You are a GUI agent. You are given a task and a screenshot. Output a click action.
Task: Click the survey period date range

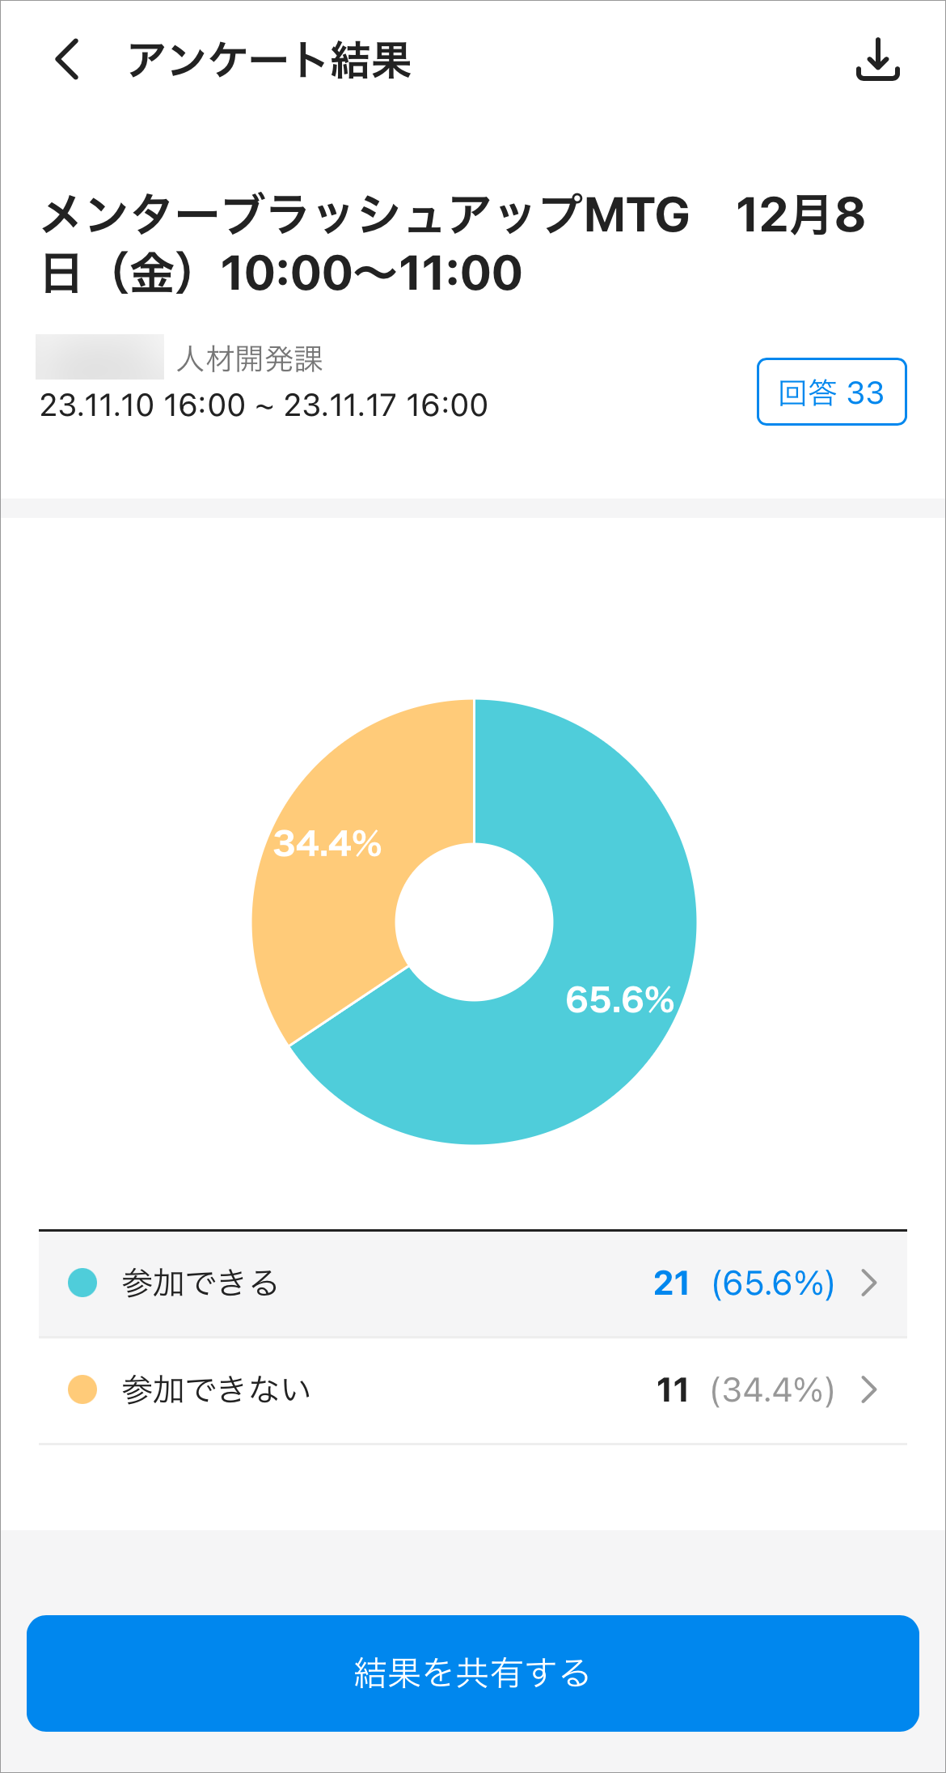[264, 405]
